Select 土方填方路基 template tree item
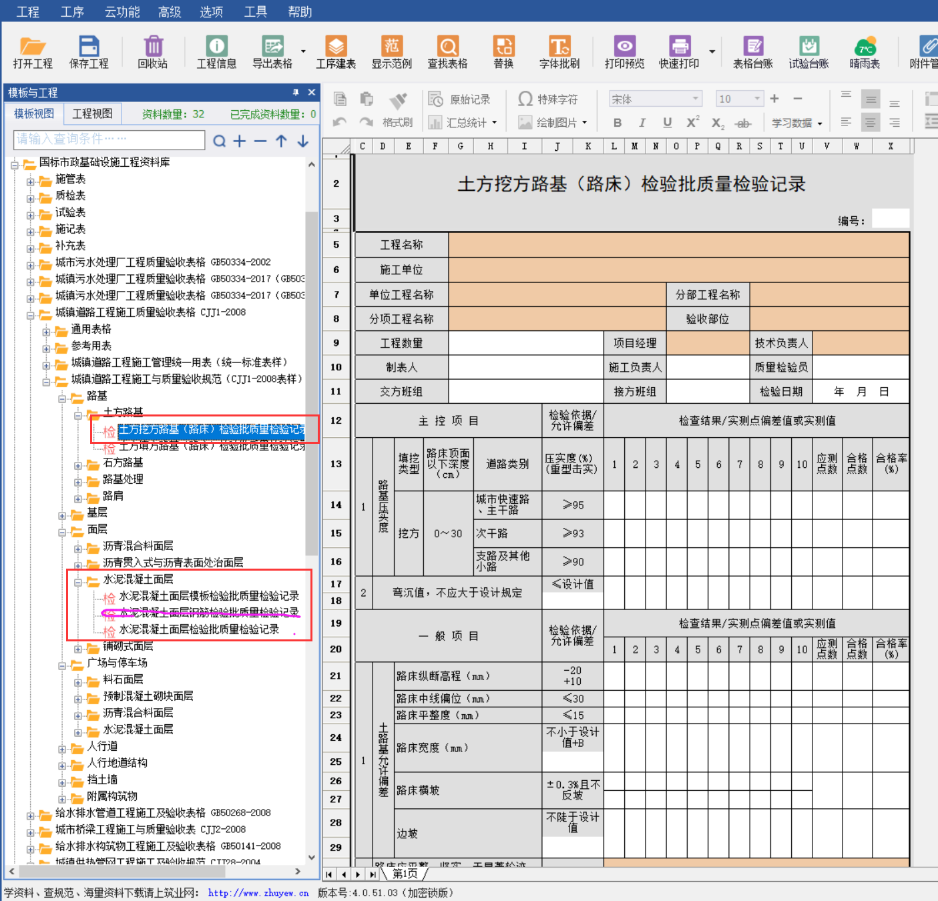 click(x=212, y=446)
